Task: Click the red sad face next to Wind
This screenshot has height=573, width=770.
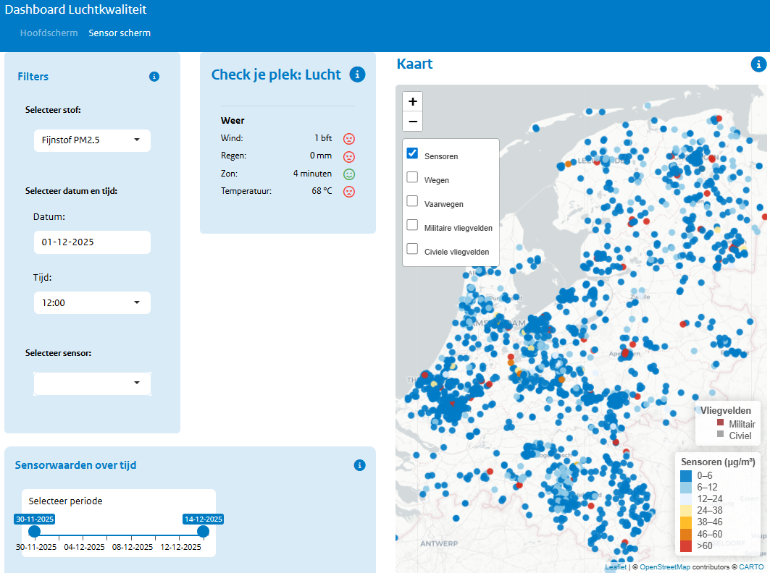Action: coord(348,138)
